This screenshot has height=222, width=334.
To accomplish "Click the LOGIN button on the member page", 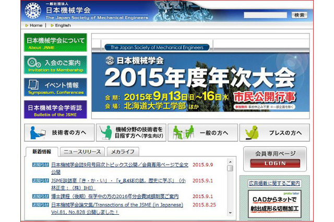I will (x=275, y=163).
